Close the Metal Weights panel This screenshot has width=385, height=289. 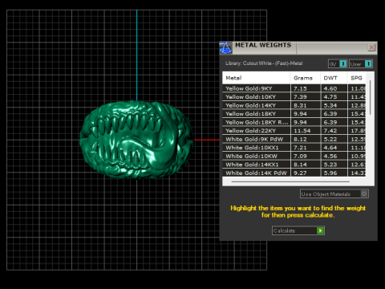[371, 47]
